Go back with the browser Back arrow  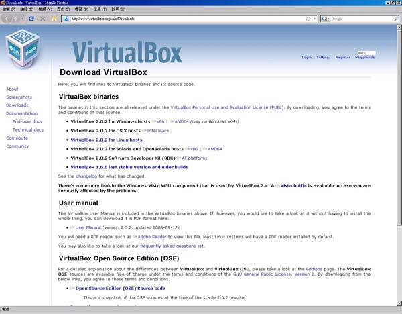7,19
